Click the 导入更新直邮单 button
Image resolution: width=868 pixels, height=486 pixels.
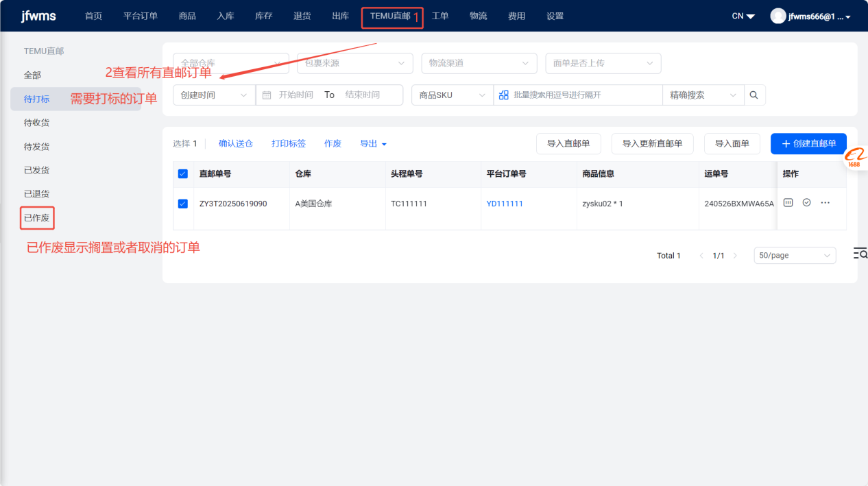tap(653, 144)
